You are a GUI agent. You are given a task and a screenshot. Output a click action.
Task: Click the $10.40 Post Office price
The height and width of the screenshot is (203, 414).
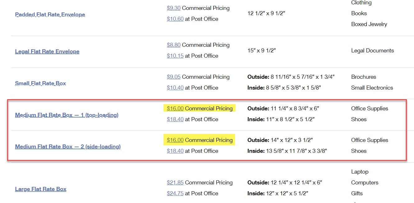[175, 88]
